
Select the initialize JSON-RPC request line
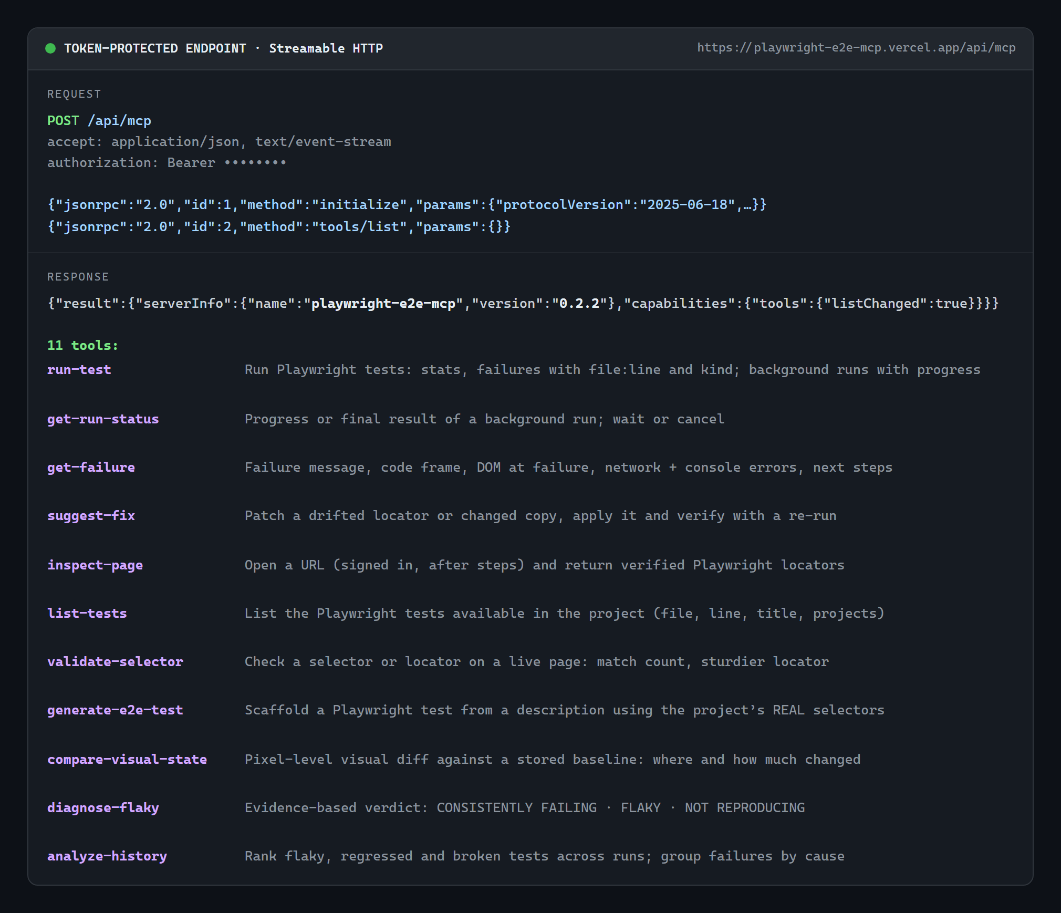[407, 204]
